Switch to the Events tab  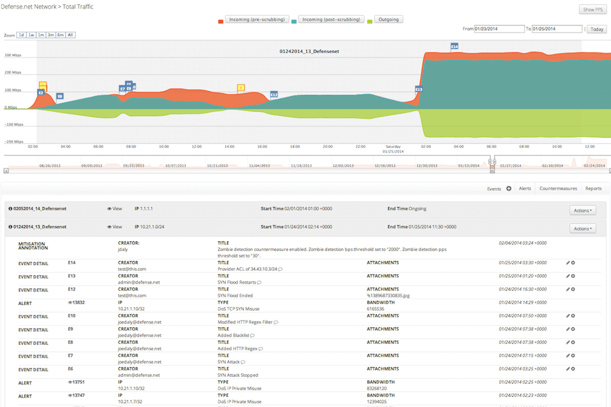point(494,189)
